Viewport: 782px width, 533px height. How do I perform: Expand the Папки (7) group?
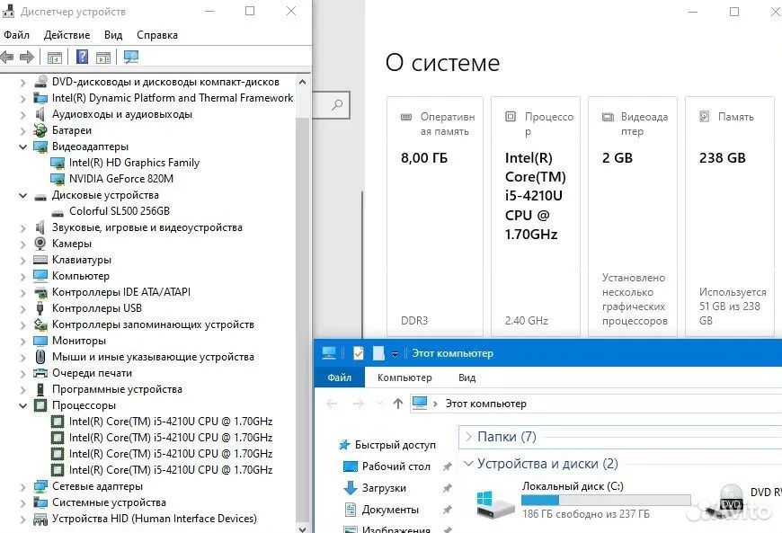(x=468, y=437)
